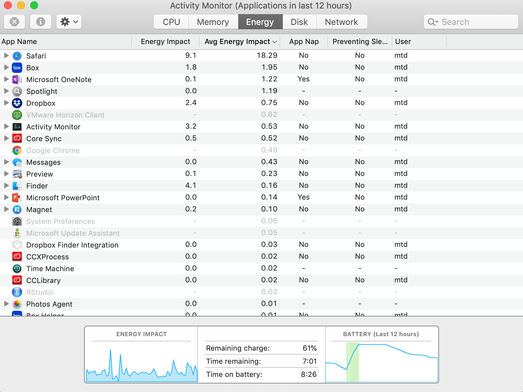The width and height of the screenshot is (523, 392).
Task: Select the Dropbox Finder Integration row name
Action: [72, 245]
